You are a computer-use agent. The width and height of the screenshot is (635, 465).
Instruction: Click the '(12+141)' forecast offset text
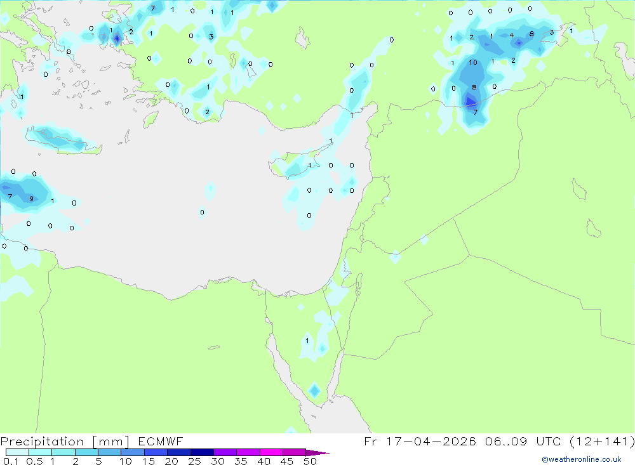[x=602, y=441]
